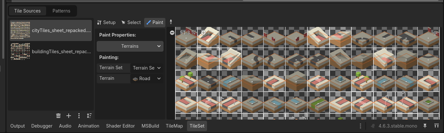
Task: Activate the Paint mode button
Action: pos(155,22)
